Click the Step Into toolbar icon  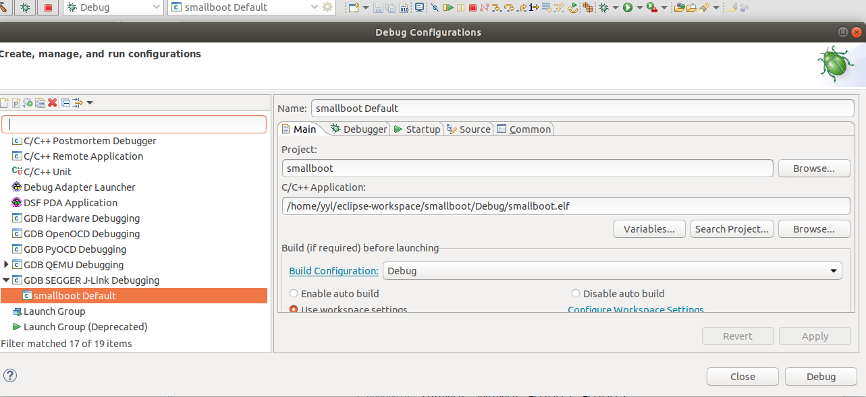497,7
